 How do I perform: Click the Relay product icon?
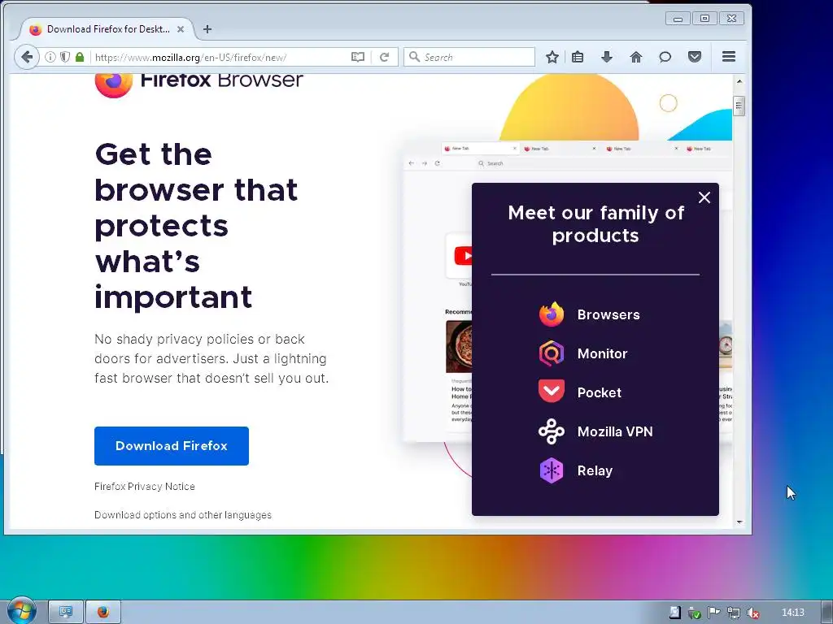pyautogui.click(x=552, y=470)
